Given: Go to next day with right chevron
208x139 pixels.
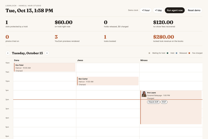Looking at the screenshot, I should click(x=47, y=53).
